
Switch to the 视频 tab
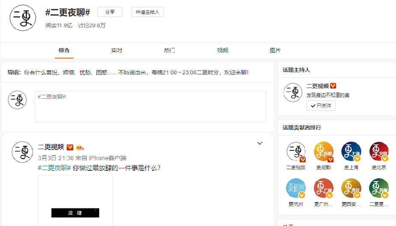tap(223, 50)
